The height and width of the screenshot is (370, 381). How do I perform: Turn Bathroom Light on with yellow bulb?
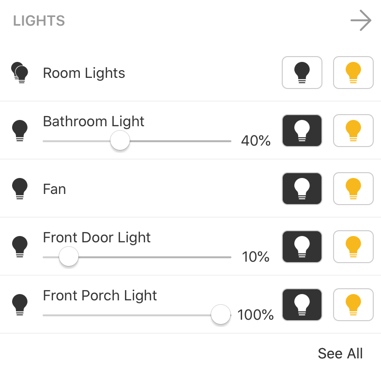(353, 131)
